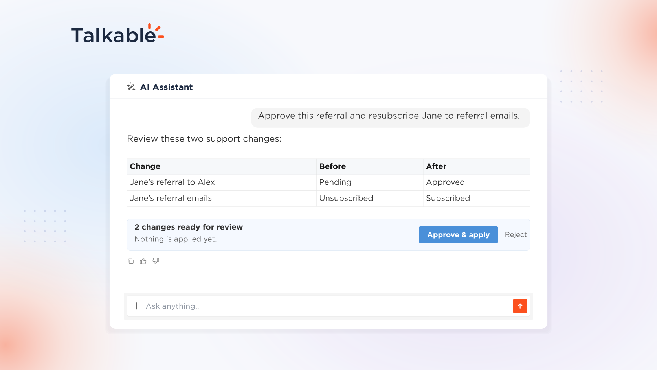Screen dimensions: 657x370
Task: Click "Nothing is applied yet." note
Action: (176, 239)
